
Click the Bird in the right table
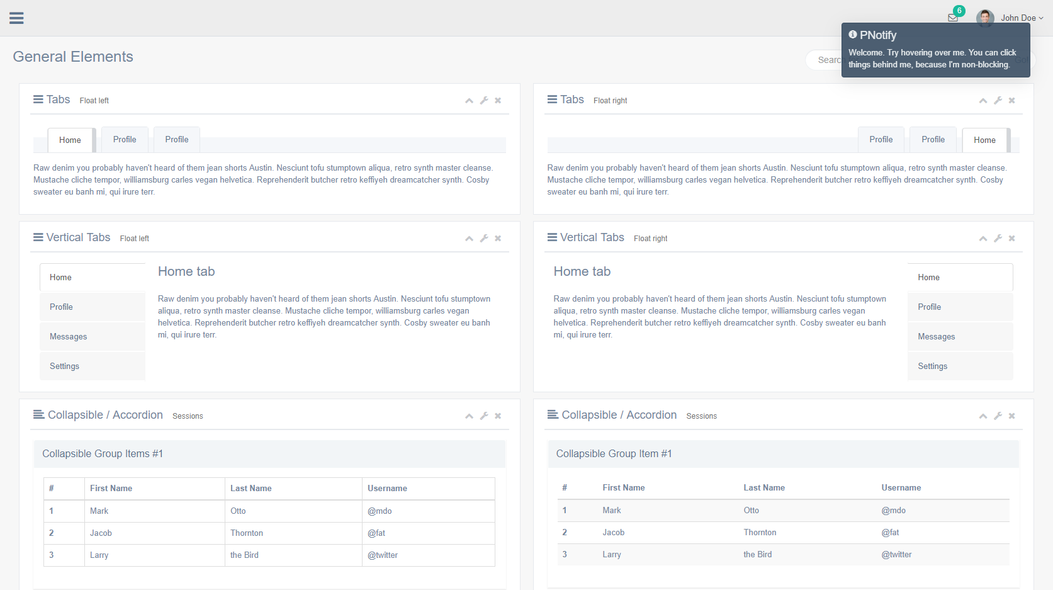[757, 554]
